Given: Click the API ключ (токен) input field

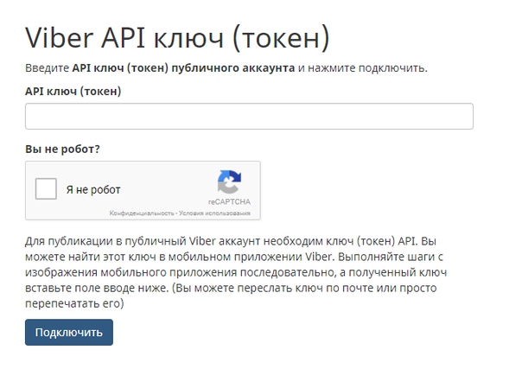Looking at the screenshot, I should (x=249, y=116).
